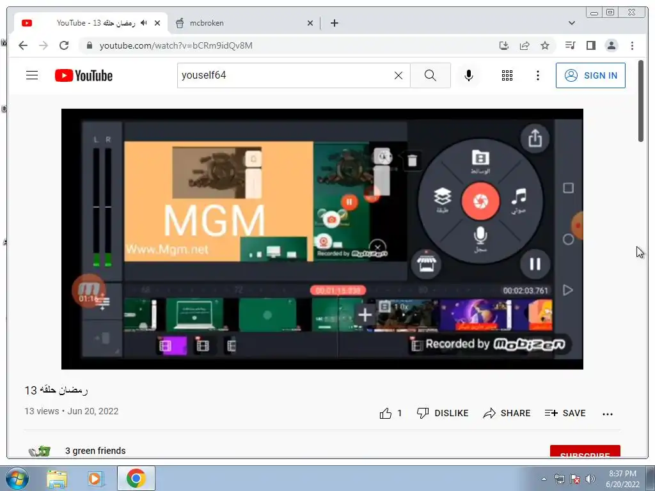Click the DISLIKE button
This screenshot has height=491, width=655.
click(443, 414)
